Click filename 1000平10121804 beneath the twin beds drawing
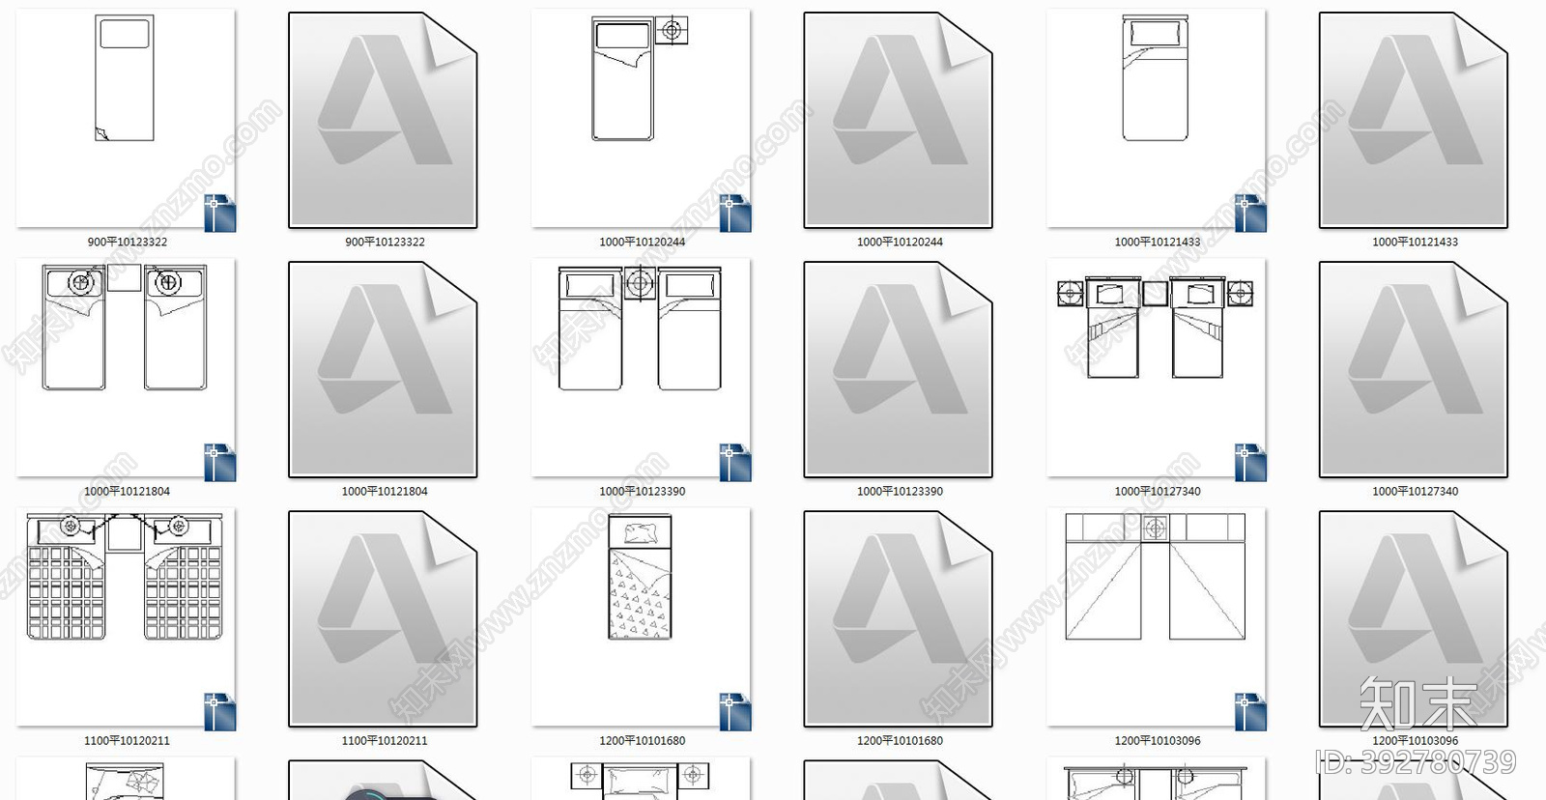 127,491
